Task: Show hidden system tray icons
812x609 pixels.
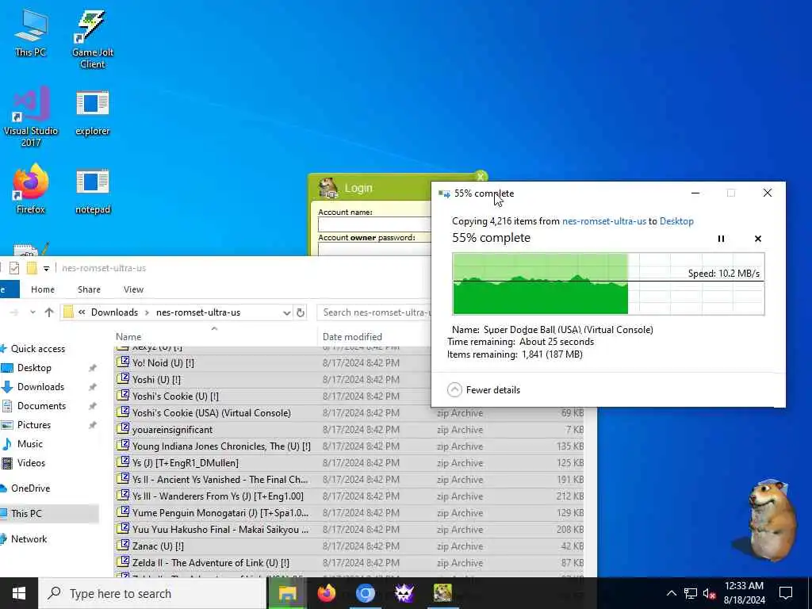Action: [671, 593]
